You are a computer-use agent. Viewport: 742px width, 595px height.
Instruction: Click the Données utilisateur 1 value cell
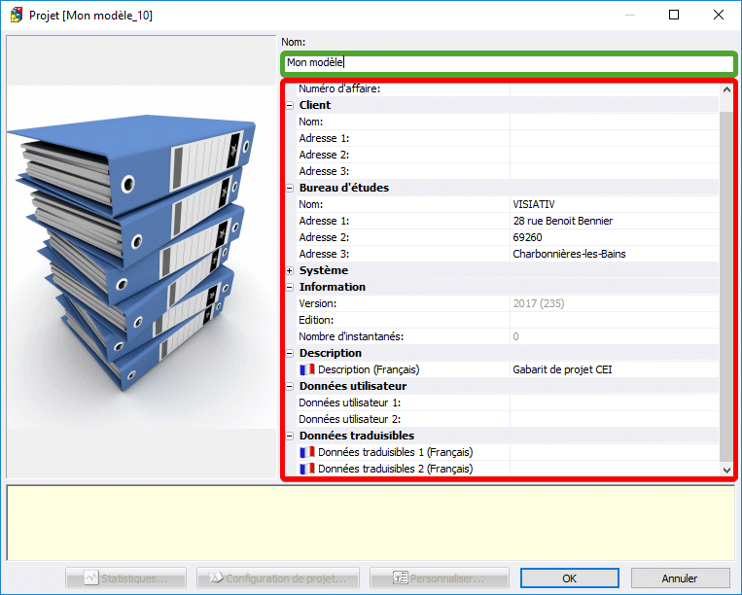[x=614, y=402]
